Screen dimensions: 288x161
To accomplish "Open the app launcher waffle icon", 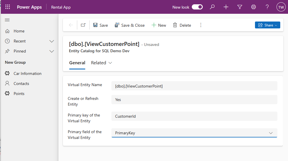I will (7, 7).
